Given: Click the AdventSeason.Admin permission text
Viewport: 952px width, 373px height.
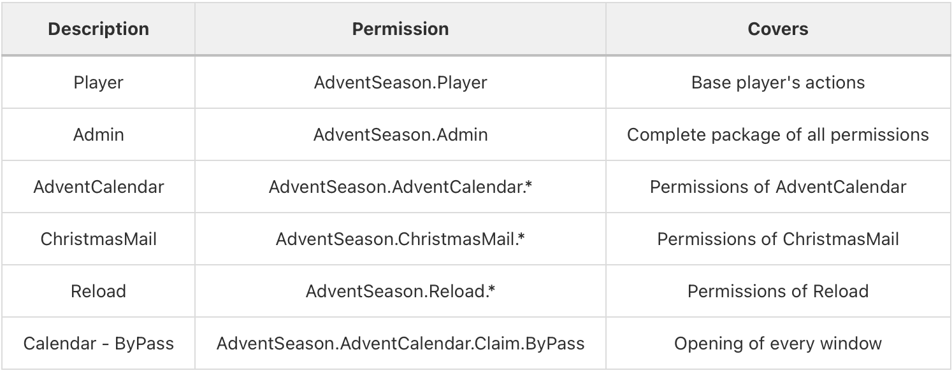Looking at the screenshot, I should point(400,135).
